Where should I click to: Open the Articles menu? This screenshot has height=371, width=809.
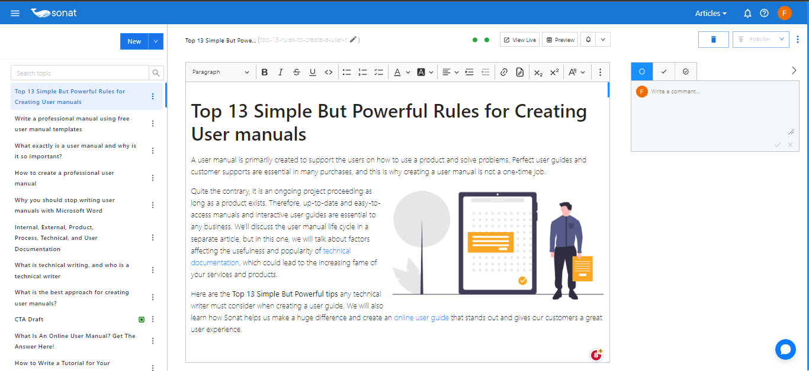[x=710, y=13]
